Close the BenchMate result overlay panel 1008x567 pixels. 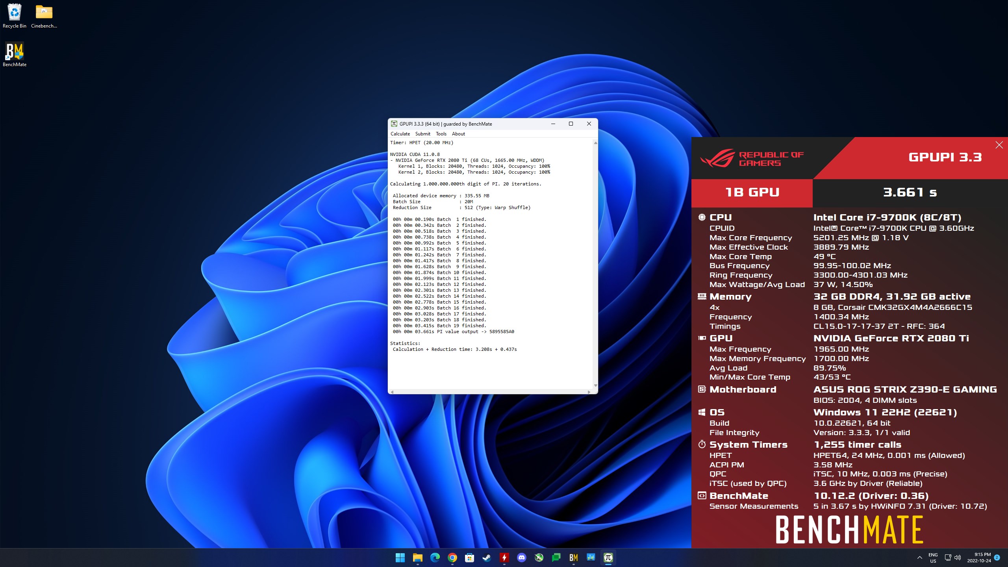coord(999,145)
